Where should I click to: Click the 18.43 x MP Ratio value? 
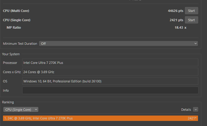tap(181, 27)
